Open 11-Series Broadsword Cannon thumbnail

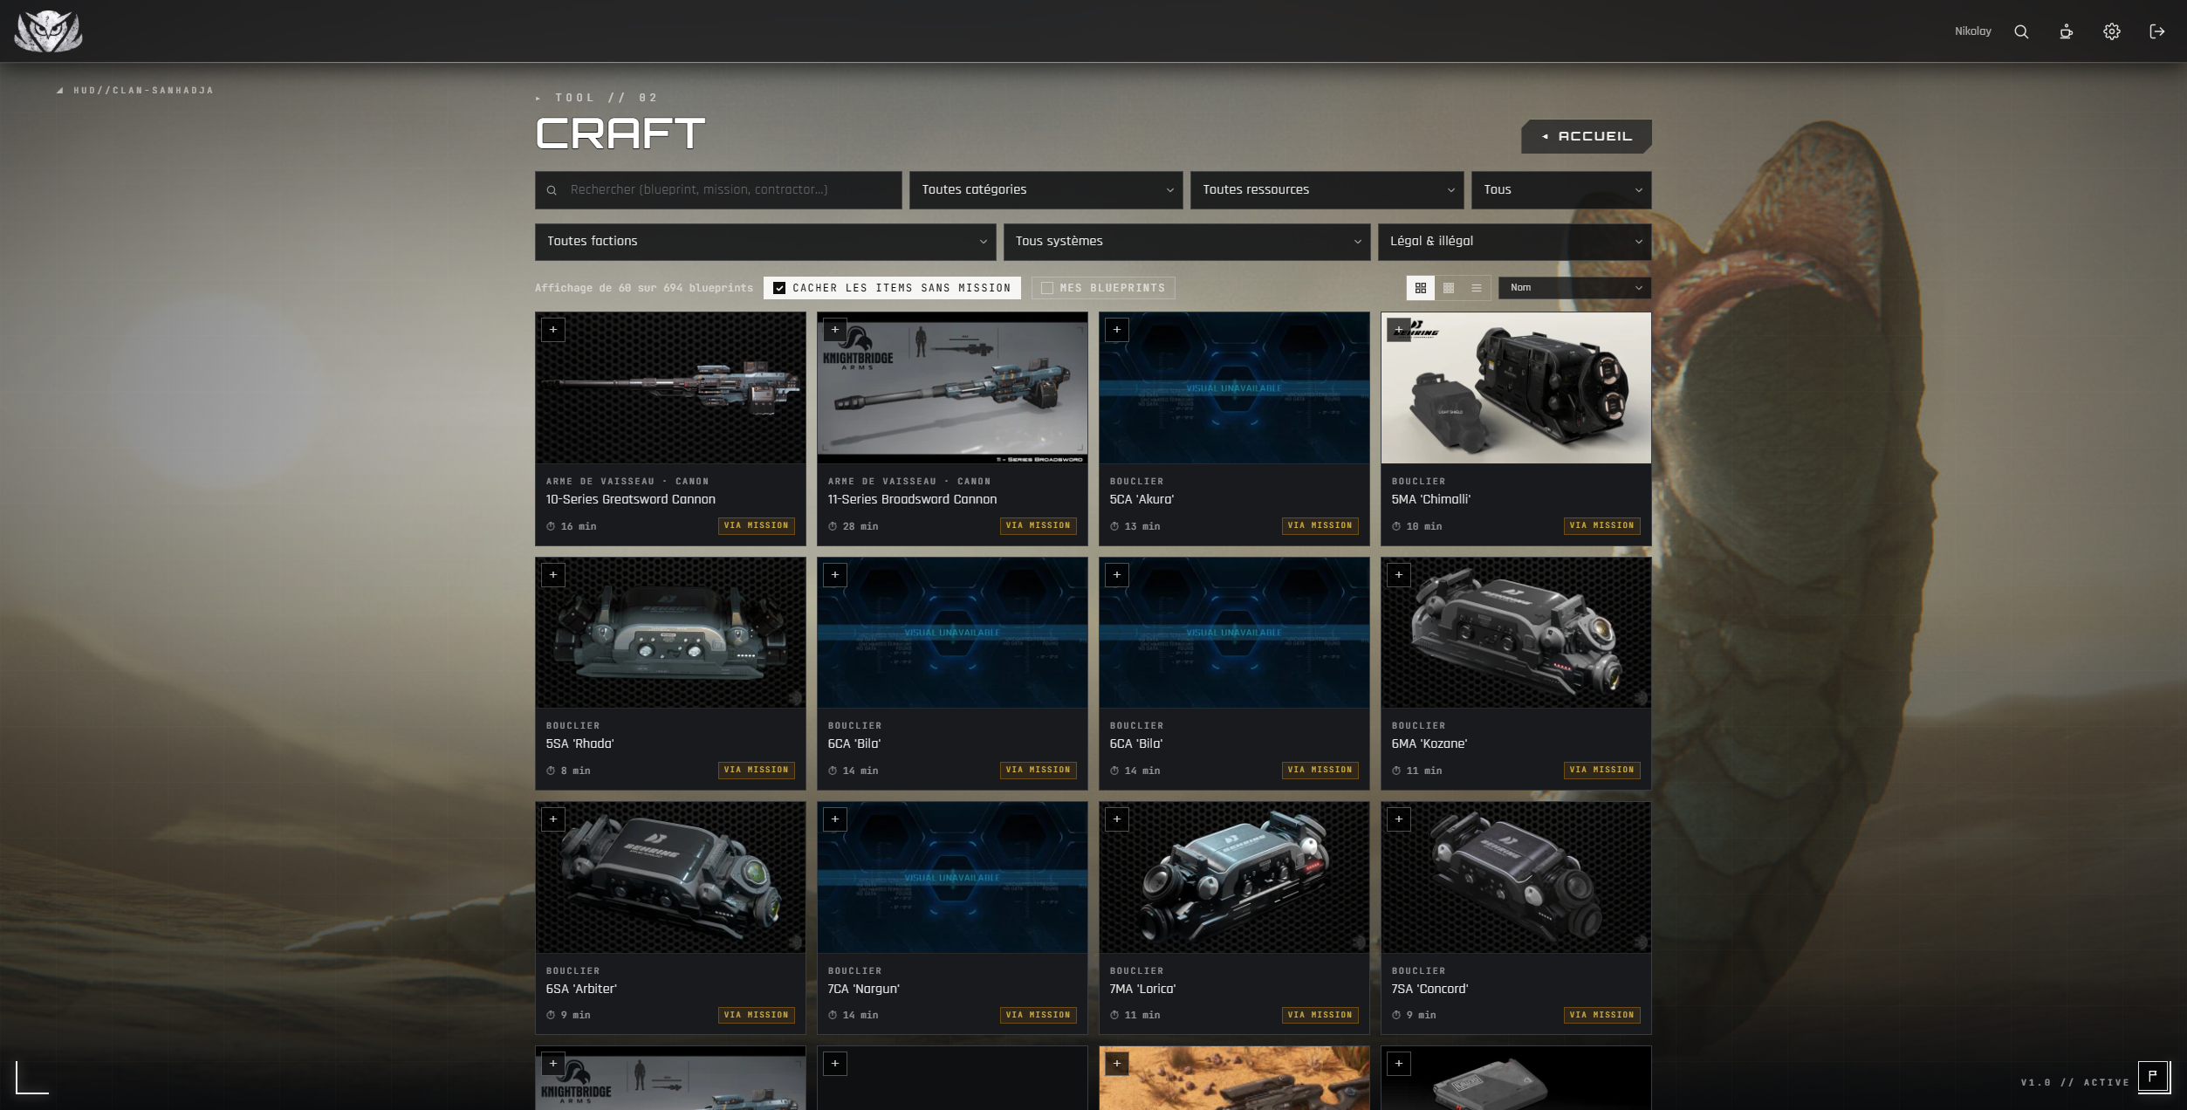coord(952,388)
